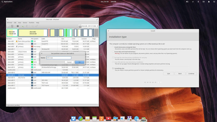
Task: Launch the Videos app from the dock
Action: [108, 119]
